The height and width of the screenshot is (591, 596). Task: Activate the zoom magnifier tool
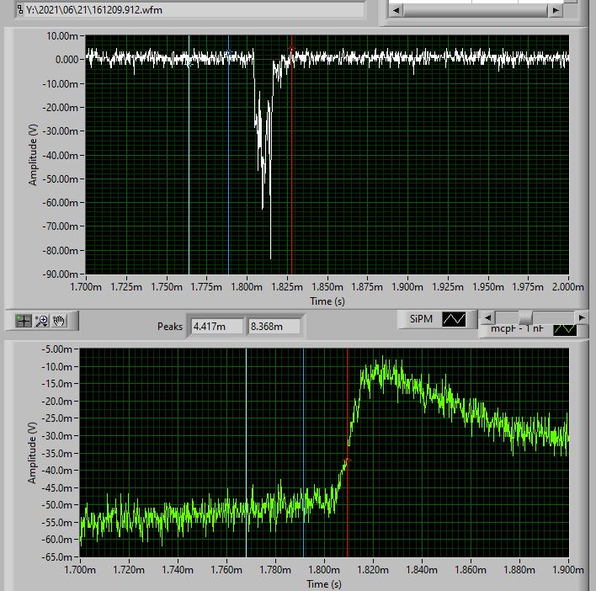(x=42, y=320)
